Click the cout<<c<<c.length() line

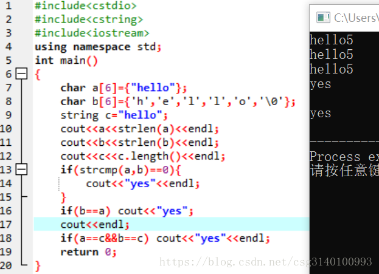[x=142, y=156]
